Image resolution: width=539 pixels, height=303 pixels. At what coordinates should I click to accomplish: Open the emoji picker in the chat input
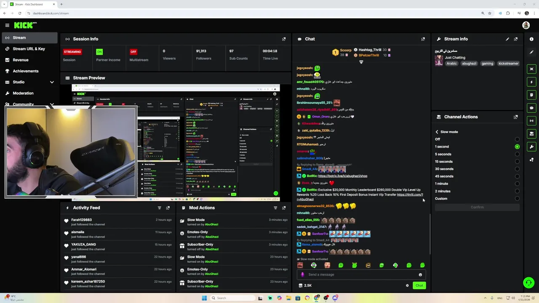coord(420,275)
